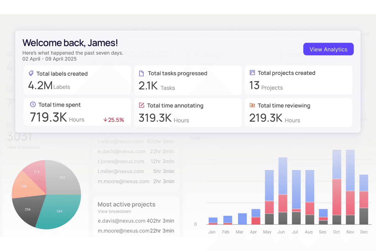
Task: Click the 4.2M Labels value
Action: 49,85
